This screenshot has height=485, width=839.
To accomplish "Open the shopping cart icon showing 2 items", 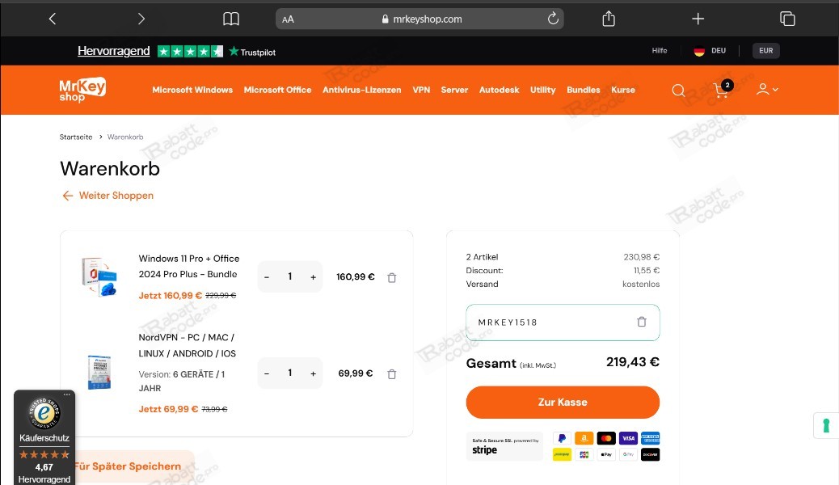I will (721, 91).
